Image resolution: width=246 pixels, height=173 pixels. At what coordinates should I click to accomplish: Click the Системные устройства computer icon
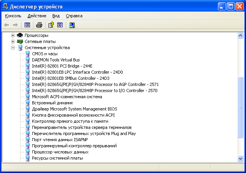click(20, 48)
